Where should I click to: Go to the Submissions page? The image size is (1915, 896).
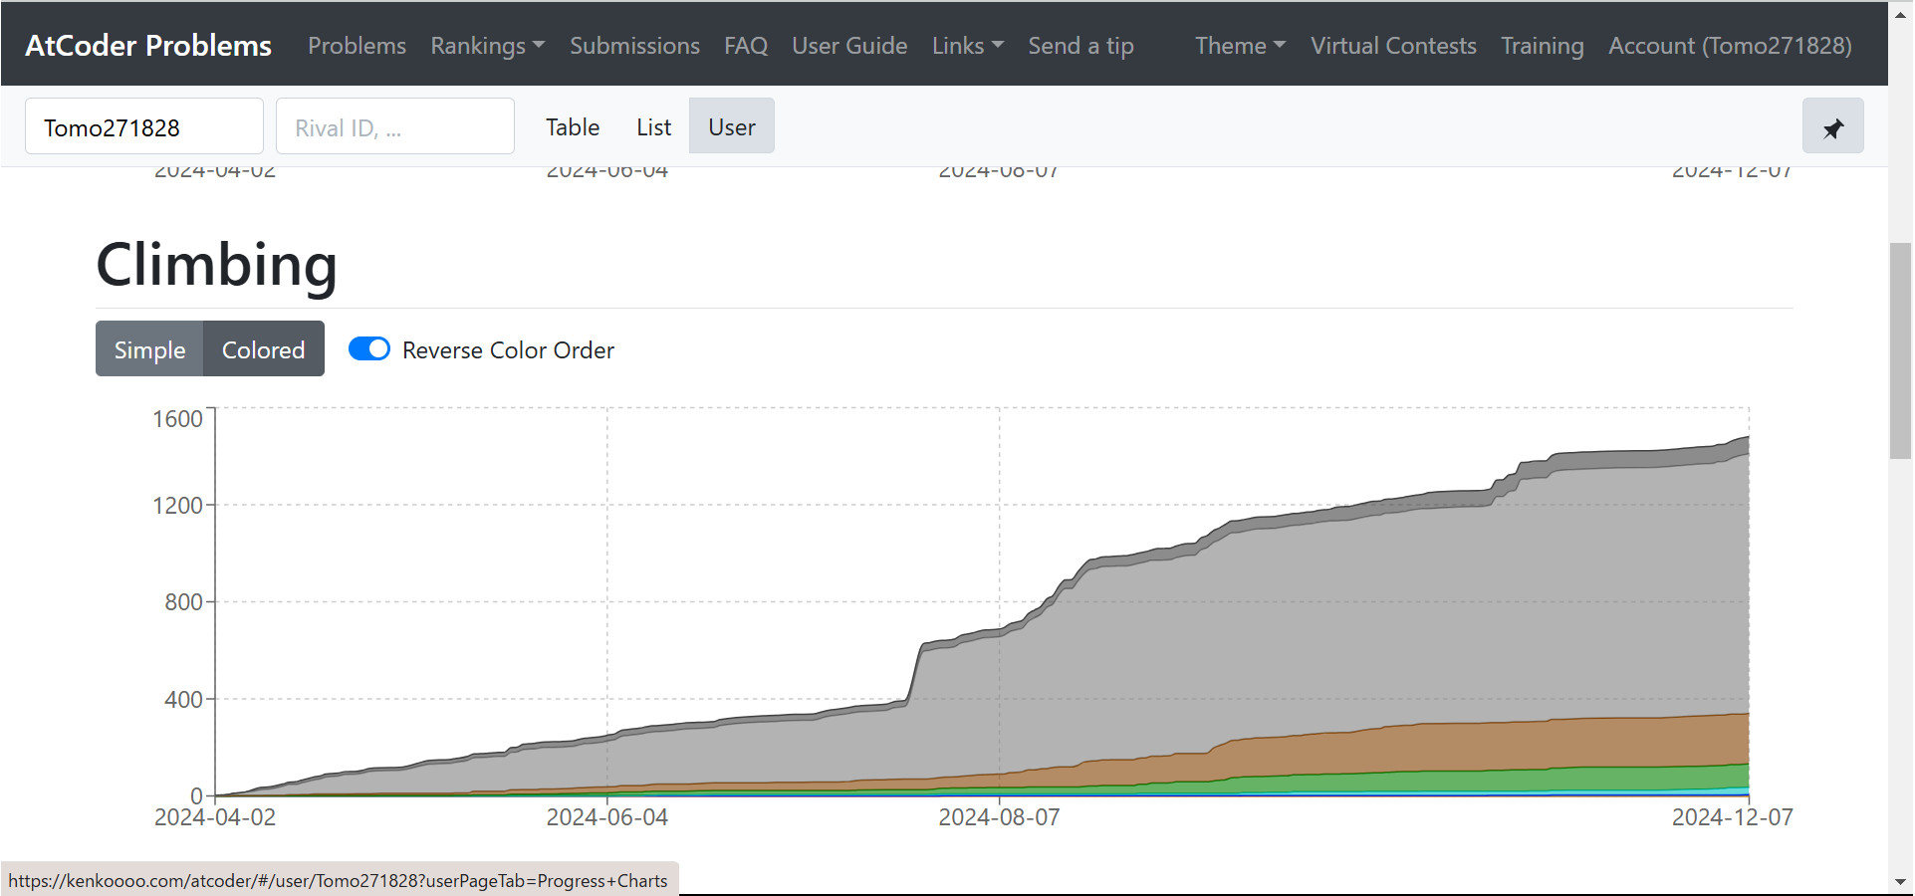[634, 46]
